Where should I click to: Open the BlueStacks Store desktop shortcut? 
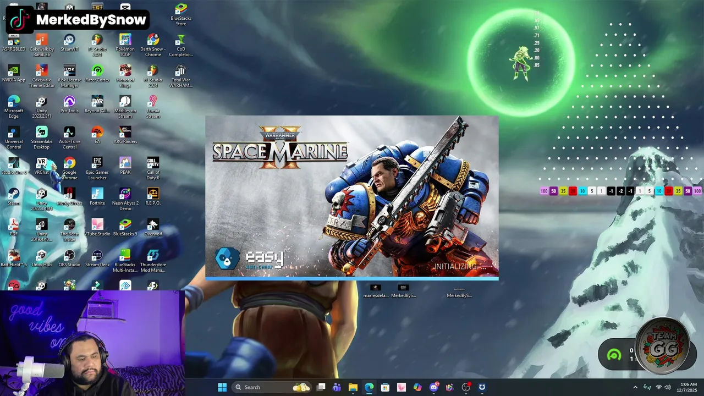(x=181, y=15)
